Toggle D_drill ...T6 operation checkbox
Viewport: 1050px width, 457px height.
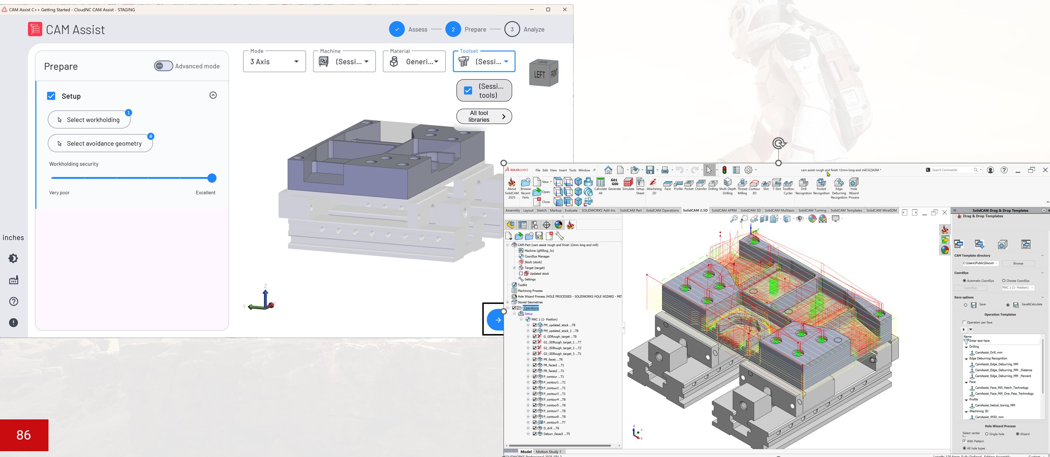534,428
